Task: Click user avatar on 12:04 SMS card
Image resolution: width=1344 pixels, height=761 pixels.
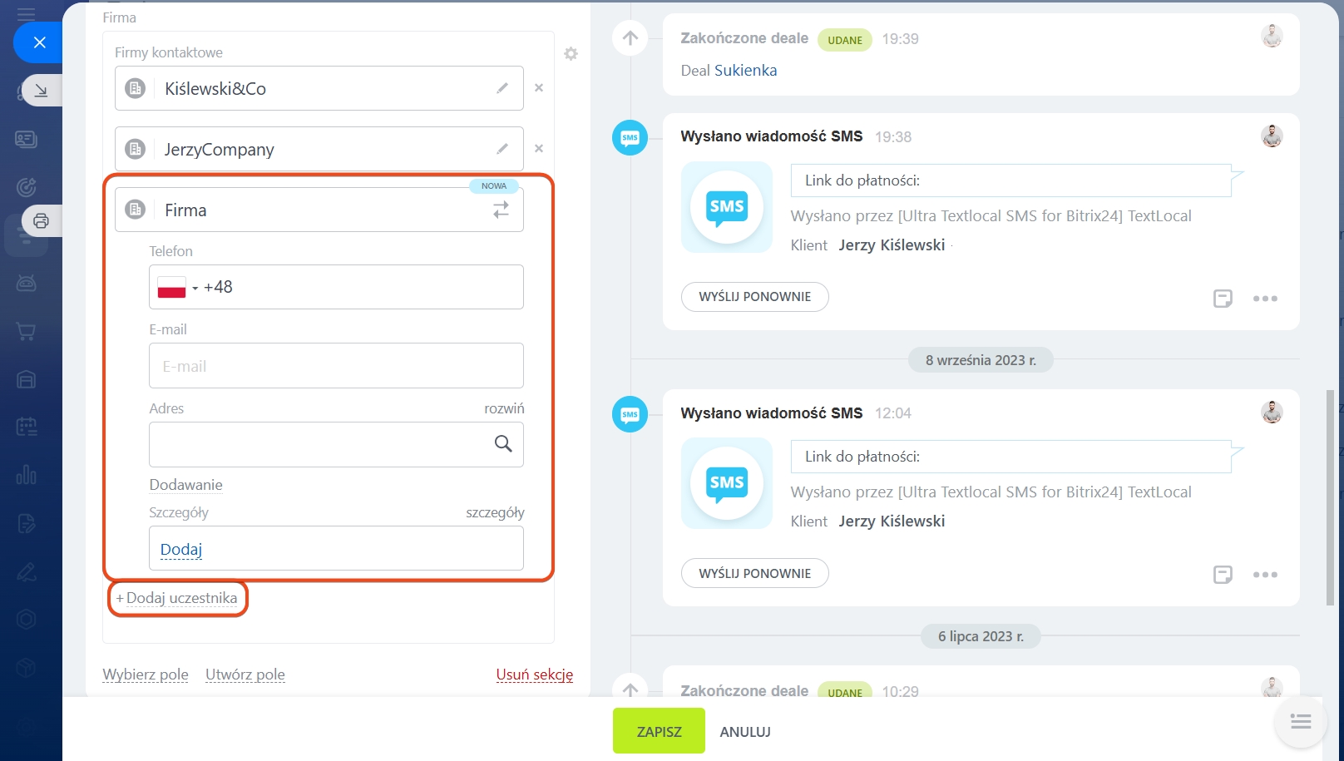Action: pyautogui.click(x=1272, y=412)
